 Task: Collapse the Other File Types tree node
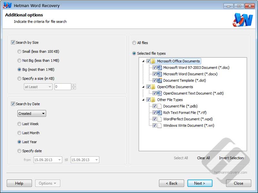[143, 100]
